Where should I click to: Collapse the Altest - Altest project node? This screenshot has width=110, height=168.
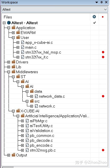[4, 23]
